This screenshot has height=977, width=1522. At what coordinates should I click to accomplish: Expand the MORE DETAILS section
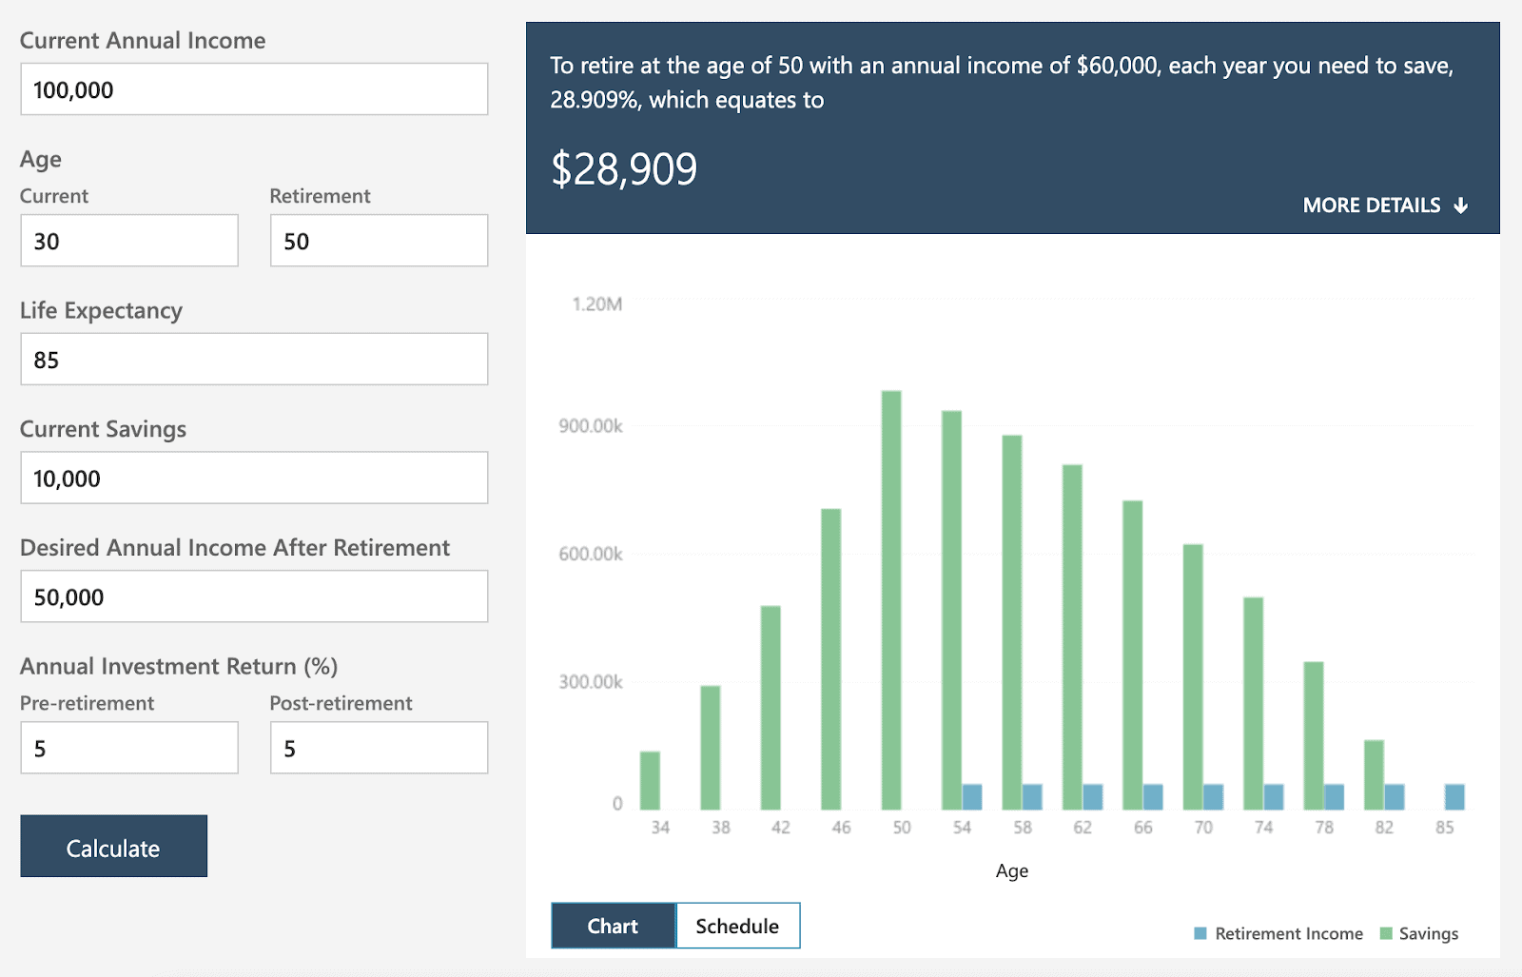[1371, 205]
